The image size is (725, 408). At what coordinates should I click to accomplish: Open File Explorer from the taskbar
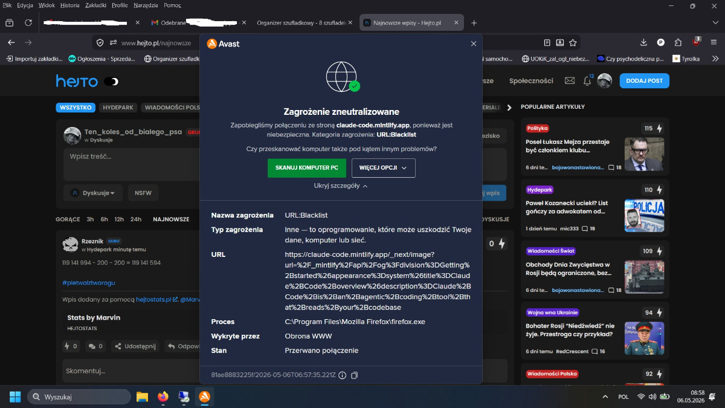(x=142, y=397)
